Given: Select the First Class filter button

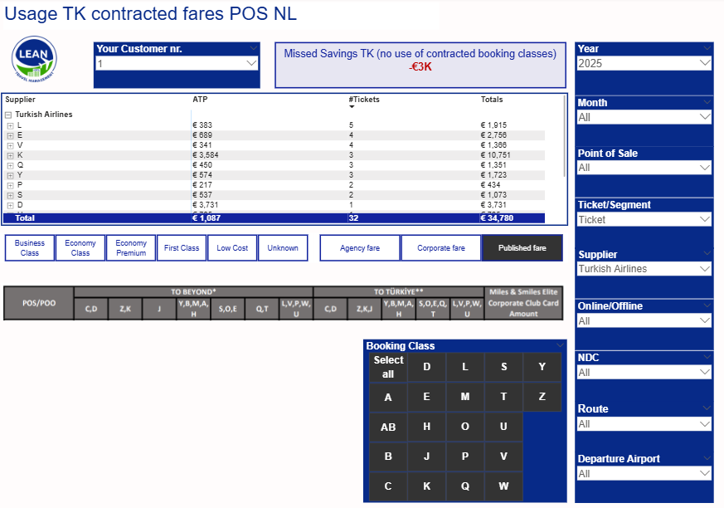Looking at the screenshot, I should tap(182, 247).
